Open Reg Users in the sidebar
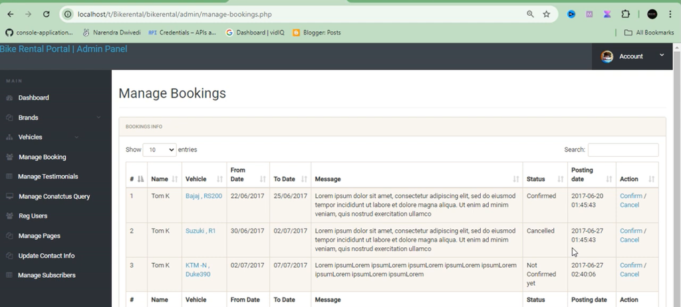Screen dimensions: 681x307 [33, 216]
